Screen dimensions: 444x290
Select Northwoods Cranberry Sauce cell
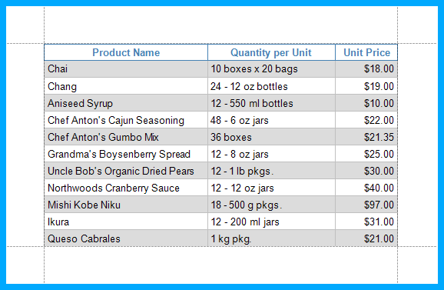[126, 188]
